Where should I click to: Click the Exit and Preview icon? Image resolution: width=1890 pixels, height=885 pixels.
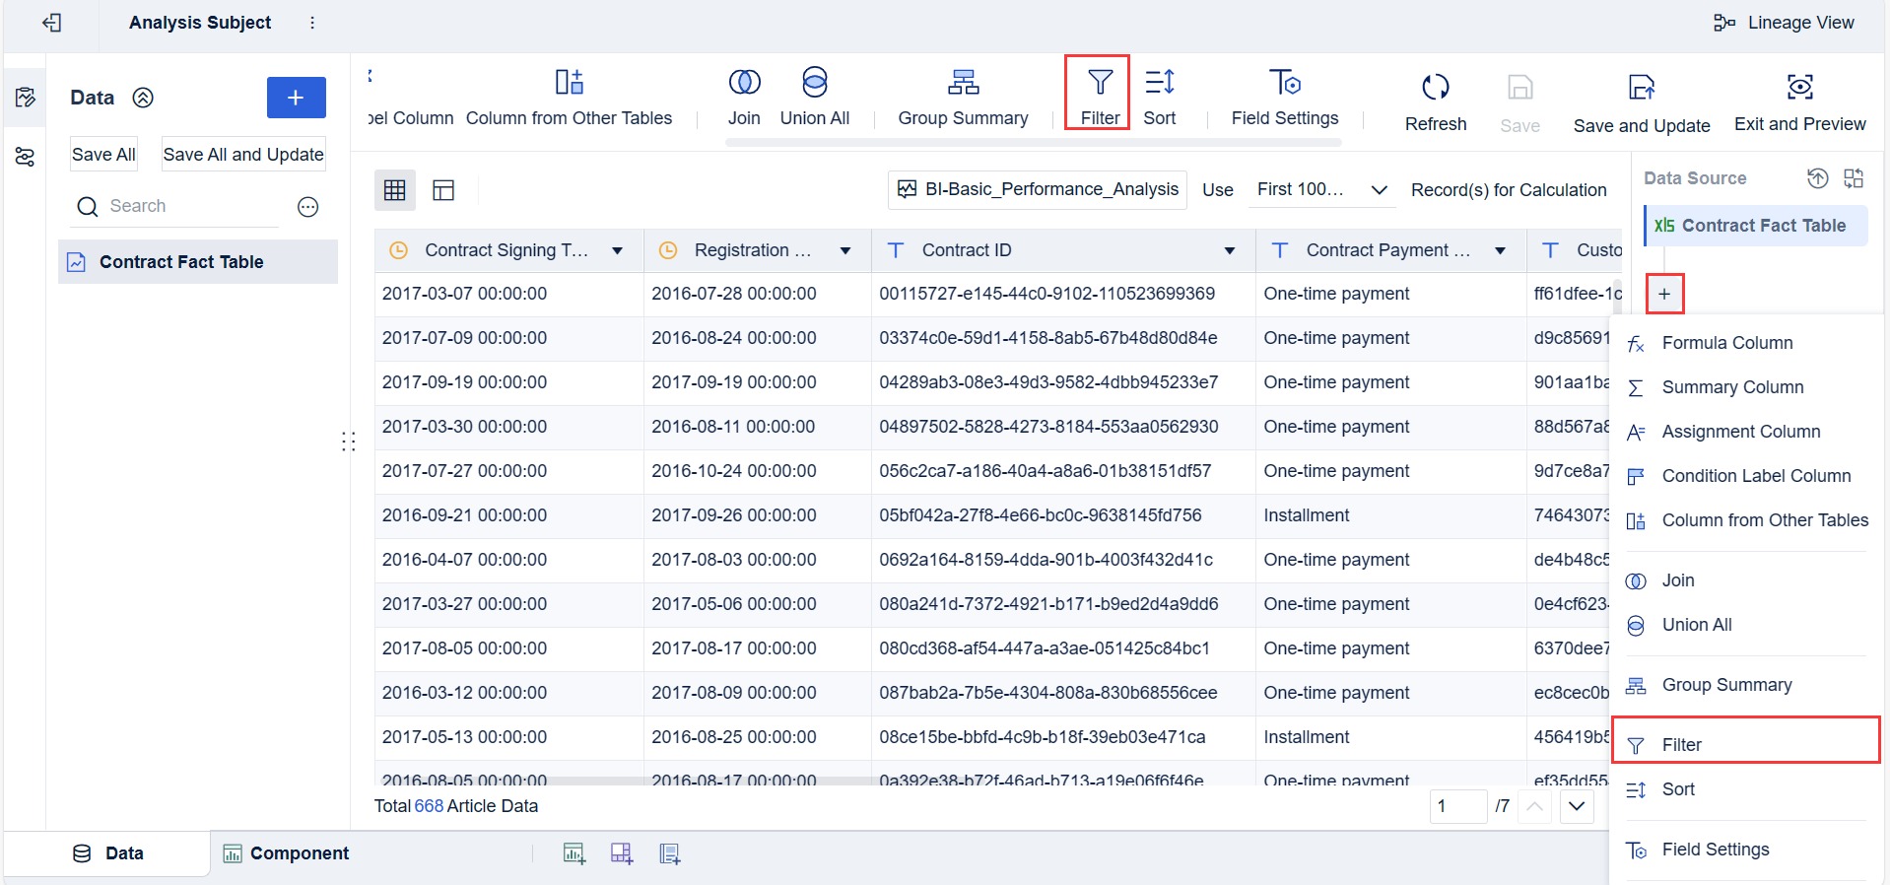[x=1798, y=88]
